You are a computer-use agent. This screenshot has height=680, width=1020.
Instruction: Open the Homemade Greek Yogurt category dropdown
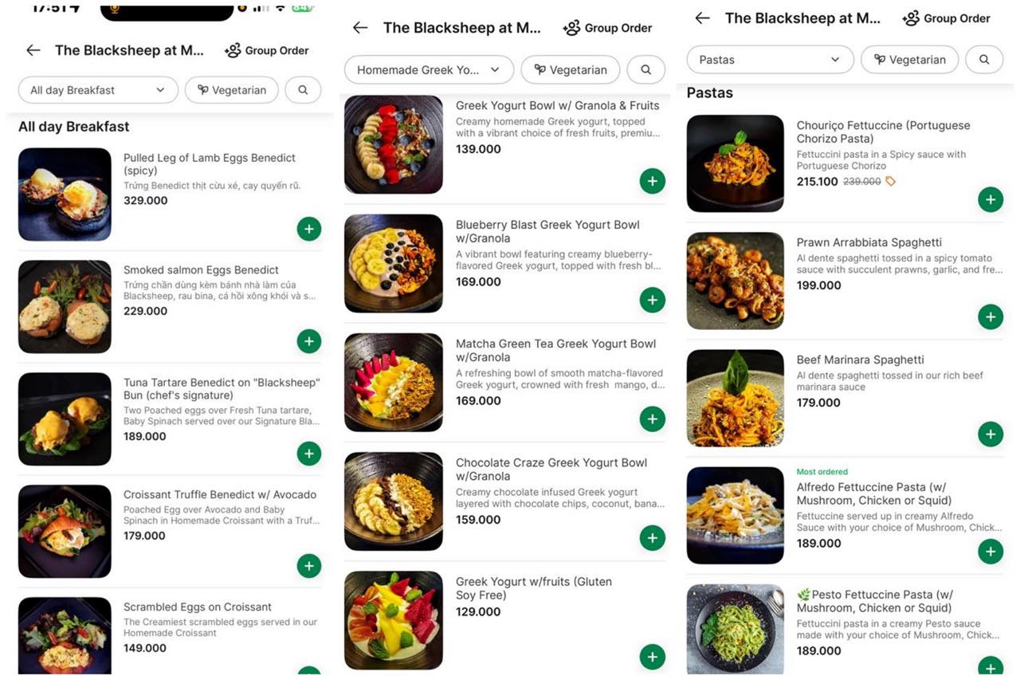[429, 70]
